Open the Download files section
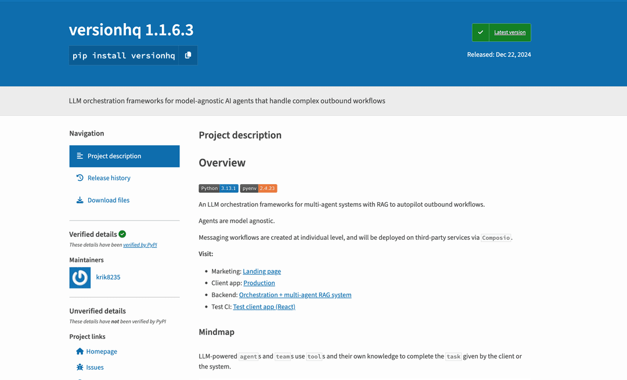This screenshot has height=380, width=627. (108, 200)
